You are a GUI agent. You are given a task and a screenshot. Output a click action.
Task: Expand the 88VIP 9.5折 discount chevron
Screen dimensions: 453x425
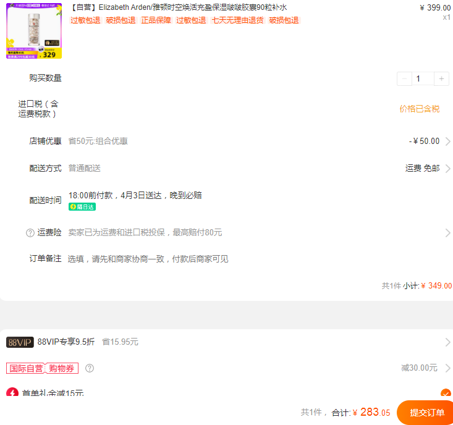(x=448, y=342)
